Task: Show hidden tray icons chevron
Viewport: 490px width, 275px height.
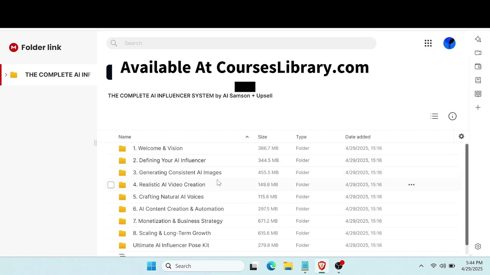Action: pos(421,266)
